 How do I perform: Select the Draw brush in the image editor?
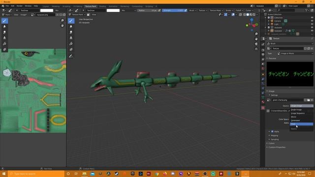(4, 21)
